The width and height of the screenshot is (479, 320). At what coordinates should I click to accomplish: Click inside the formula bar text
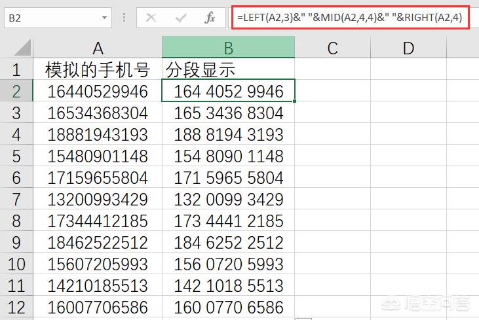[350, 18]
